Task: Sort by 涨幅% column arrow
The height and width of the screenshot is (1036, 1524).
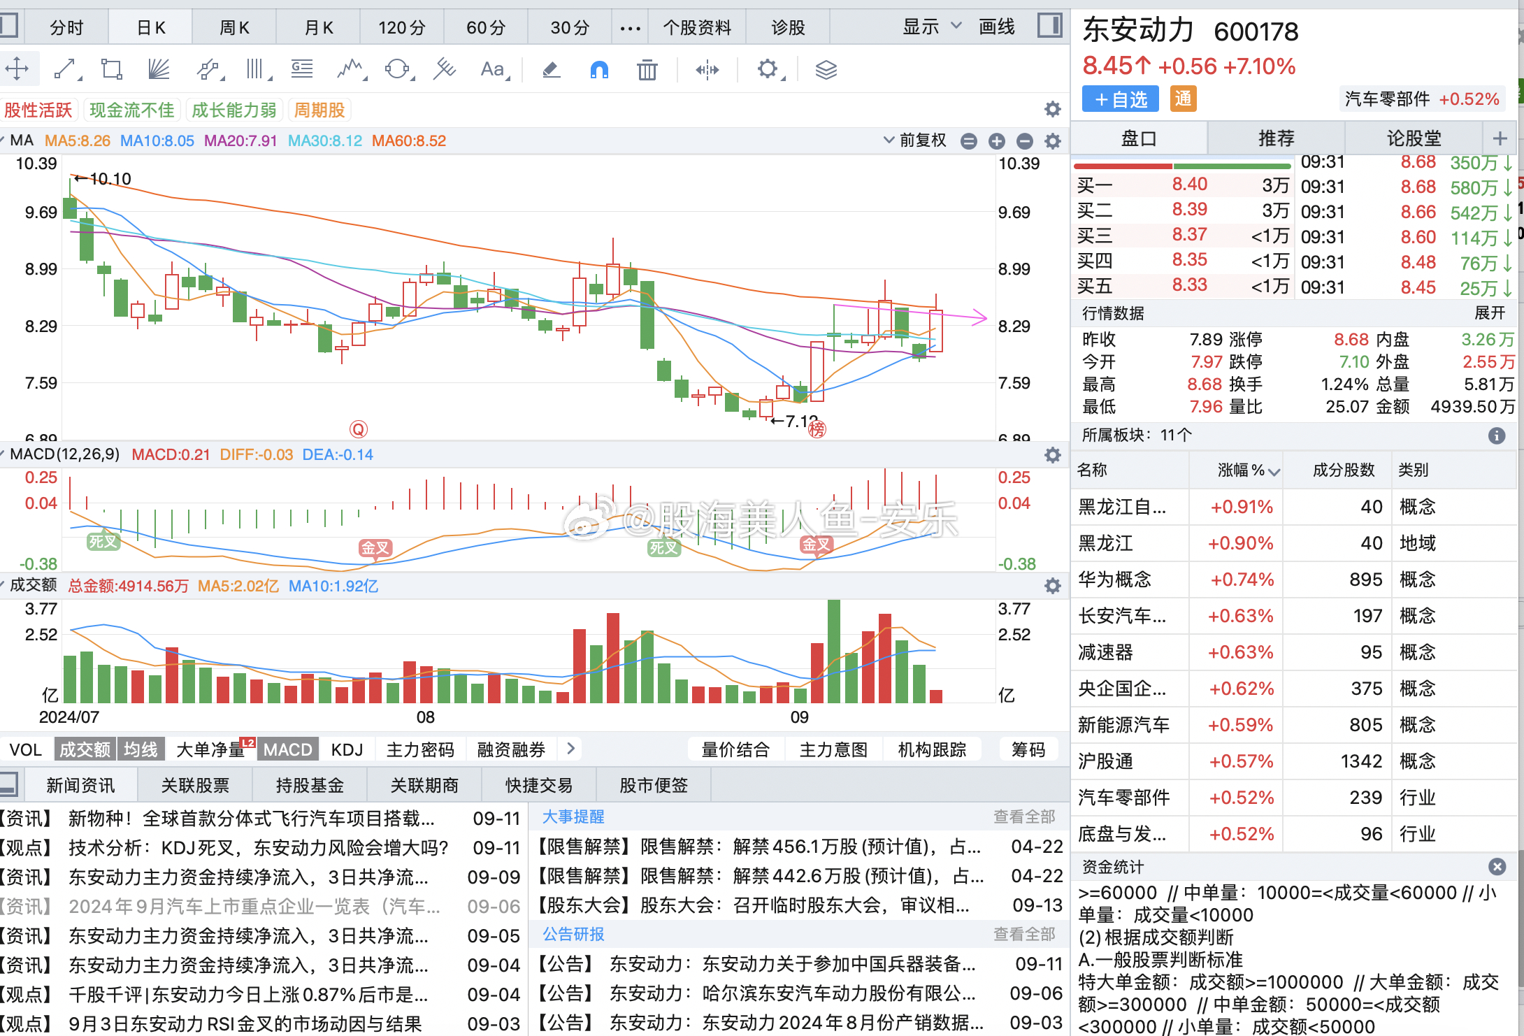Action: 1274,471
